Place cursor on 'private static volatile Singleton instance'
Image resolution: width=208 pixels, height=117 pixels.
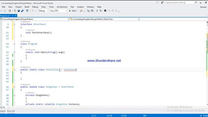53,104
